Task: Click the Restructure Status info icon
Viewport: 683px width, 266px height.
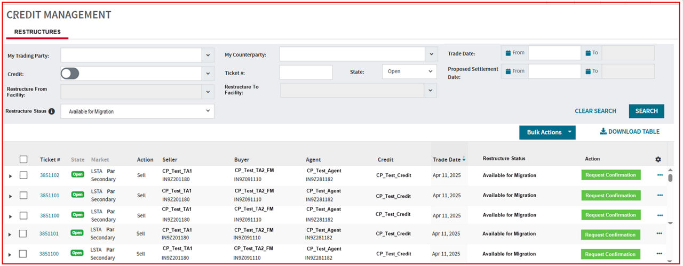Action: coord(52,111)
